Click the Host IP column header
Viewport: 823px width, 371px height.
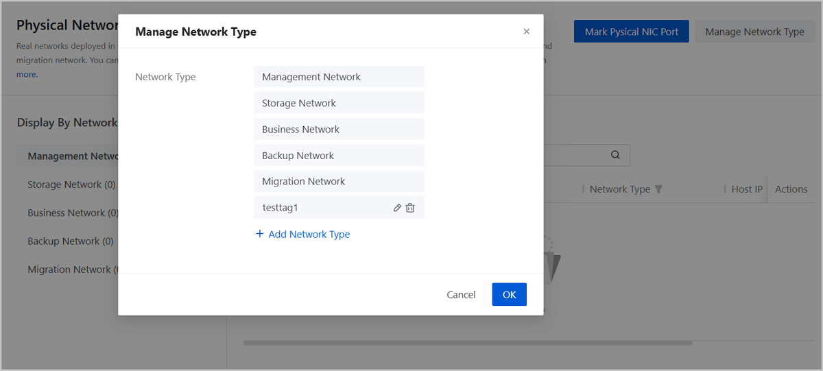pos(746,189)
